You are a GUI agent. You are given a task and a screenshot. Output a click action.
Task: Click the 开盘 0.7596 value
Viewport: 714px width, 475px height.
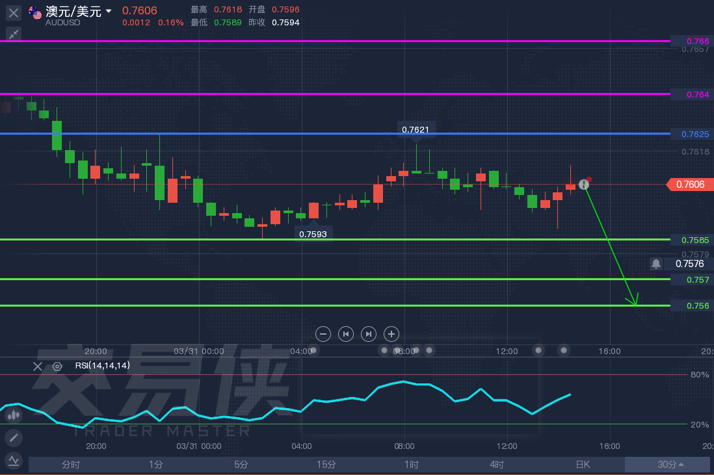point(285,10)
